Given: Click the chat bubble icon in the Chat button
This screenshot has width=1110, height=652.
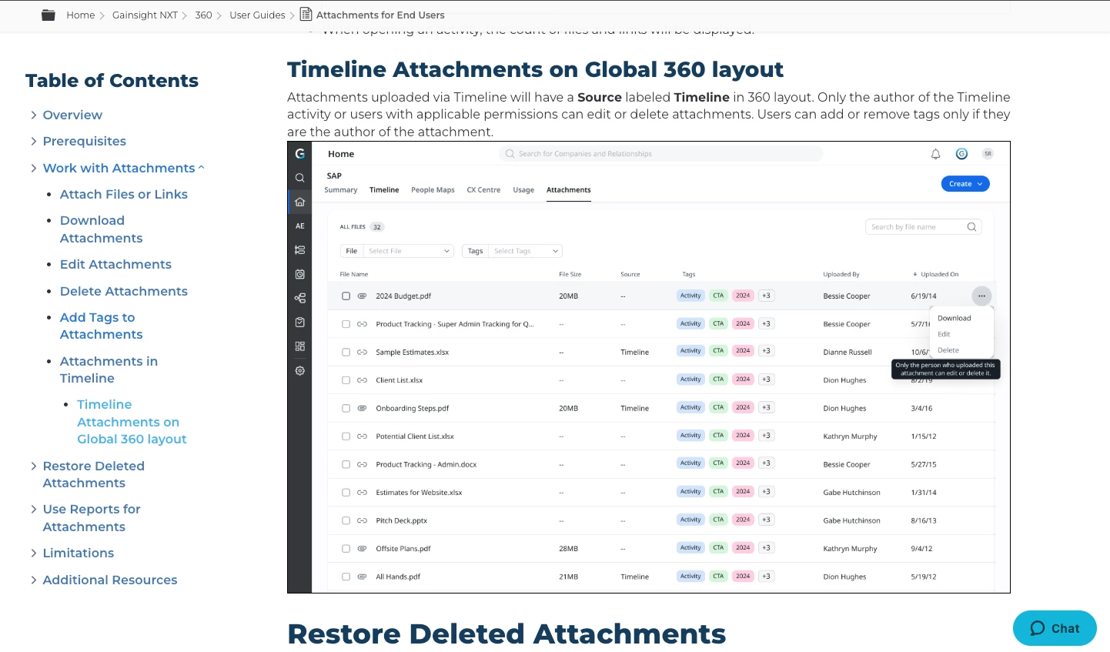Looking at the screenshot, I should 1038,628.
